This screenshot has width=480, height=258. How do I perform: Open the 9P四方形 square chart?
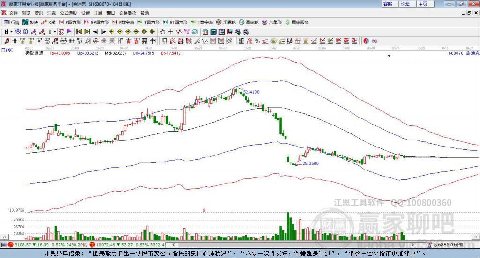(x=97, y=22)
